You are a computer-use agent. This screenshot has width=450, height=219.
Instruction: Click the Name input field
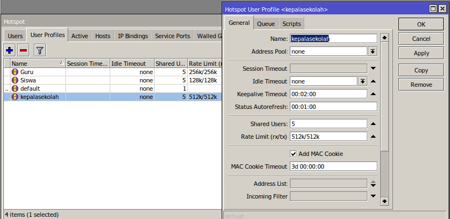pyautogui.click(x=334, y=39)
